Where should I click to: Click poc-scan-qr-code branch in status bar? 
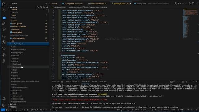14,110
